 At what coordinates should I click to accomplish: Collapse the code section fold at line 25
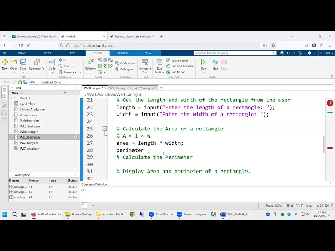click(x=105, y=128)
